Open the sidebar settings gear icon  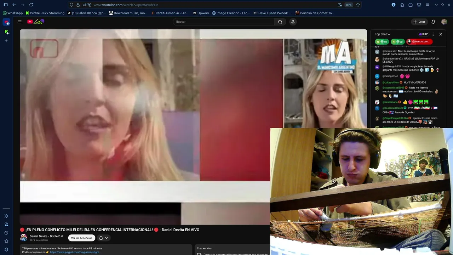[x=6, y=249]
